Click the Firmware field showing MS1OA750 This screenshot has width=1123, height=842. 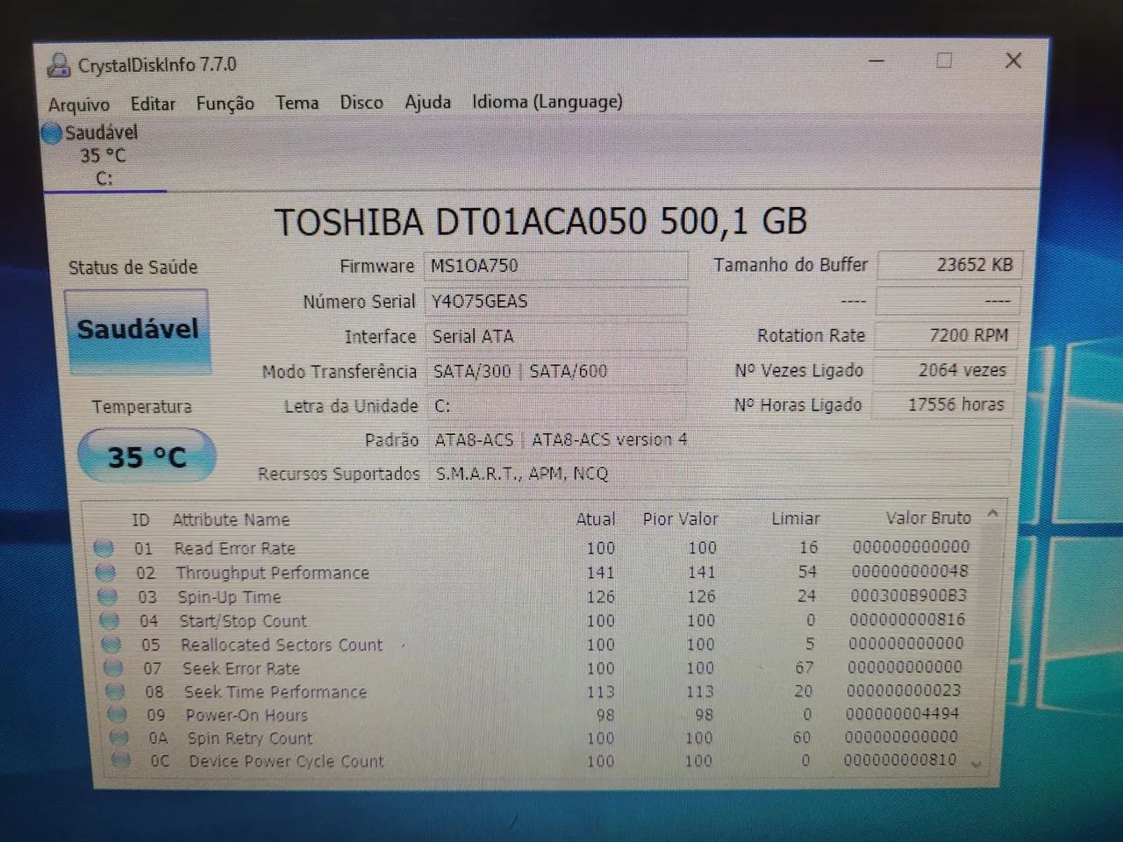tap(556, 265)
